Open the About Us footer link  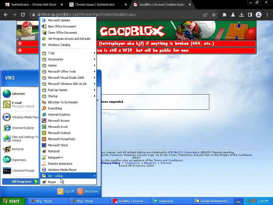(x=150, y=163)
